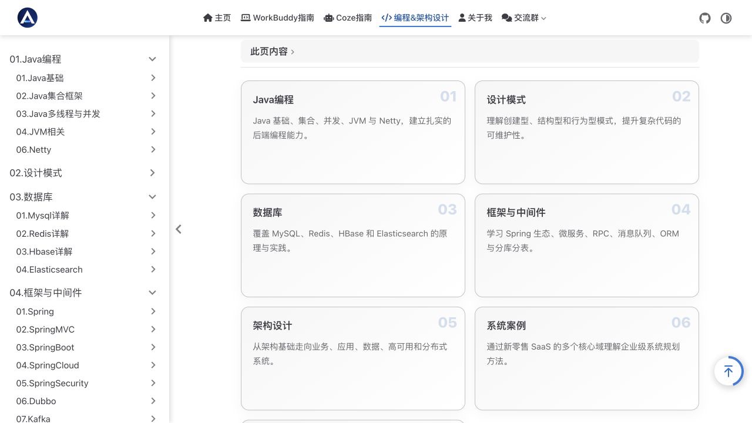Open 03.Hbase详解 sidebar item
This screenshot has height=423, width=752.
(x=44, y=251)
